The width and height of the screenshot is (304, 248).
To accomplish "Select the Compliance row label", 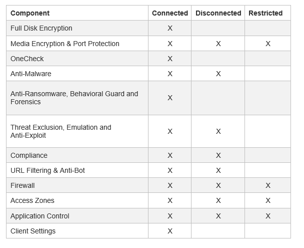I will click(x=29, y=155).
